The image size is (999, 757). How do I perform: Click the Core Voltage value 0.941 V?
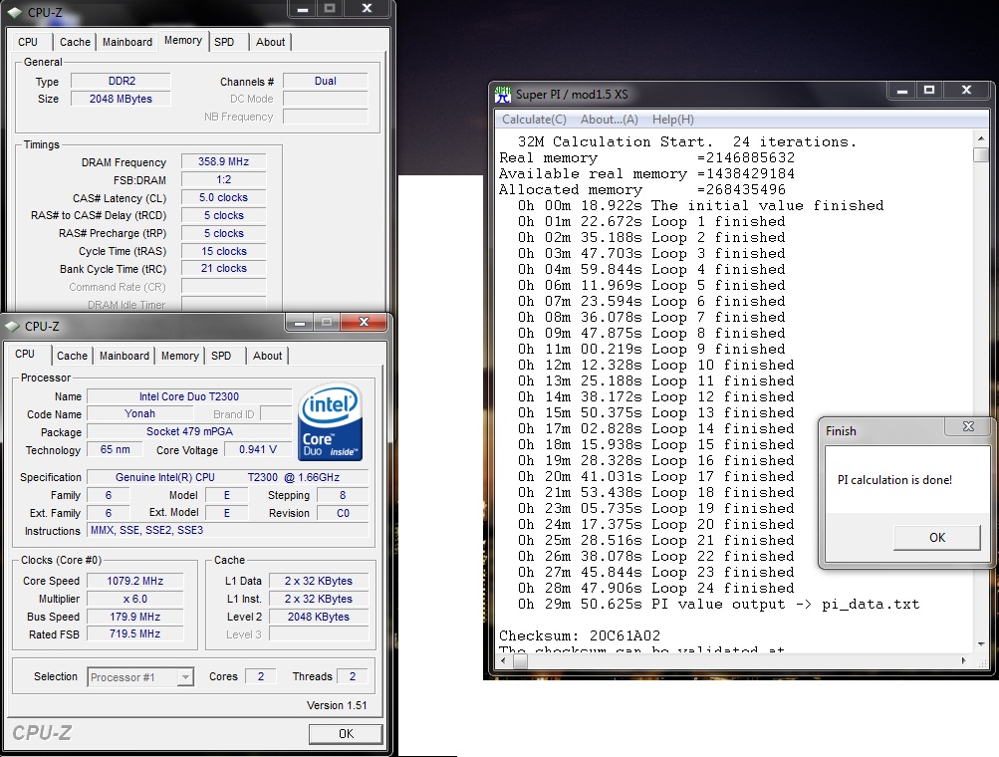tap(257, 449)
